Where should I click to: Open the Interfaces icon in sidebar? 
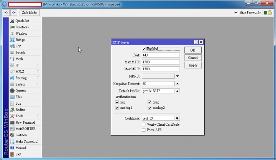(12, 27)
